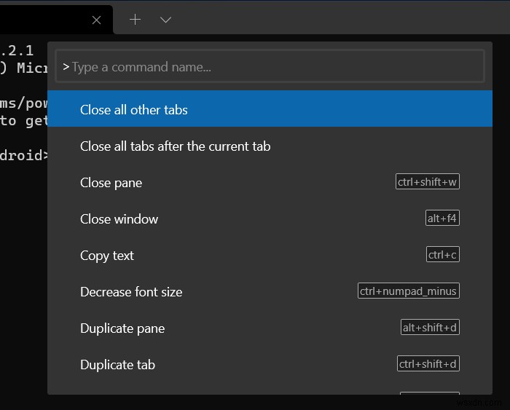This screenshot has height=410, width=510.
Task: Focus the command name search field
Action: coord(270,67)
